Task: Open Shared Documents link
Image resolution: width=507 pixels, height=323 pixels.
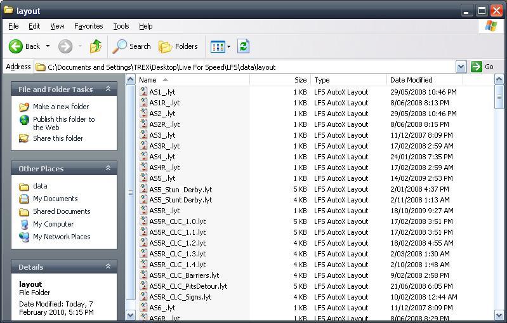Action: [x=62, y=211]
